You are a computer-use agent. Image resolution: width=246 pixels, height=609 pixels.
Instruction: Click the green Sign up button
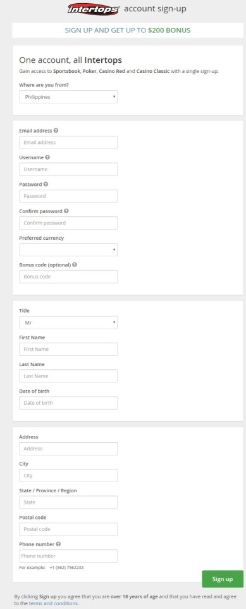click(x=223, y=579)
